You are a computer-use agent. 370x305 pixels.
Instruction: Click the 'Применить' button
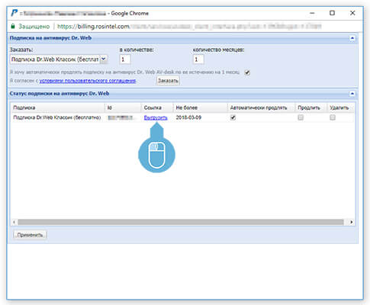pos(30,235)
